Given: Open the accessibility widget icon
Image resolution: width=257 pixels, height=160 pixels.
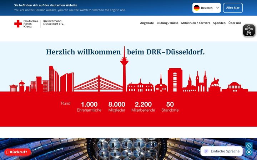Looking at the screenshot, I should [x=249, y=30].
